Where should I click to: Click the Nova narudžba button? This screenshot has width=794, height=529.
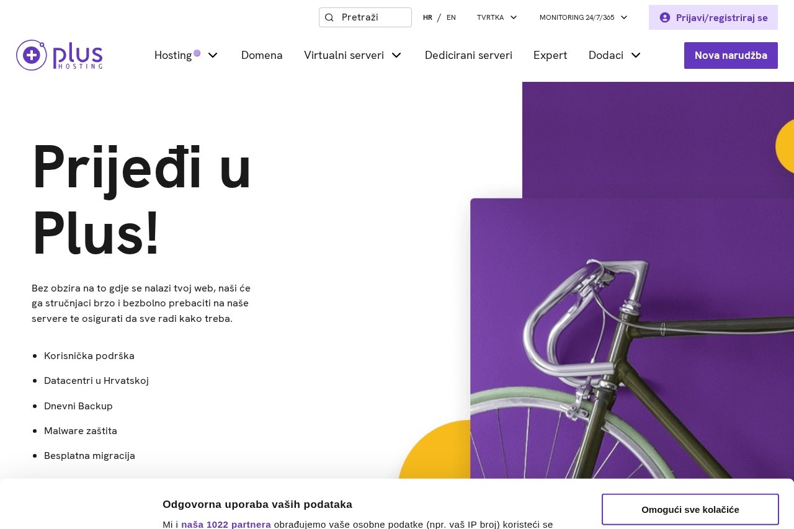pyautogui.click(x=731, y=55)
